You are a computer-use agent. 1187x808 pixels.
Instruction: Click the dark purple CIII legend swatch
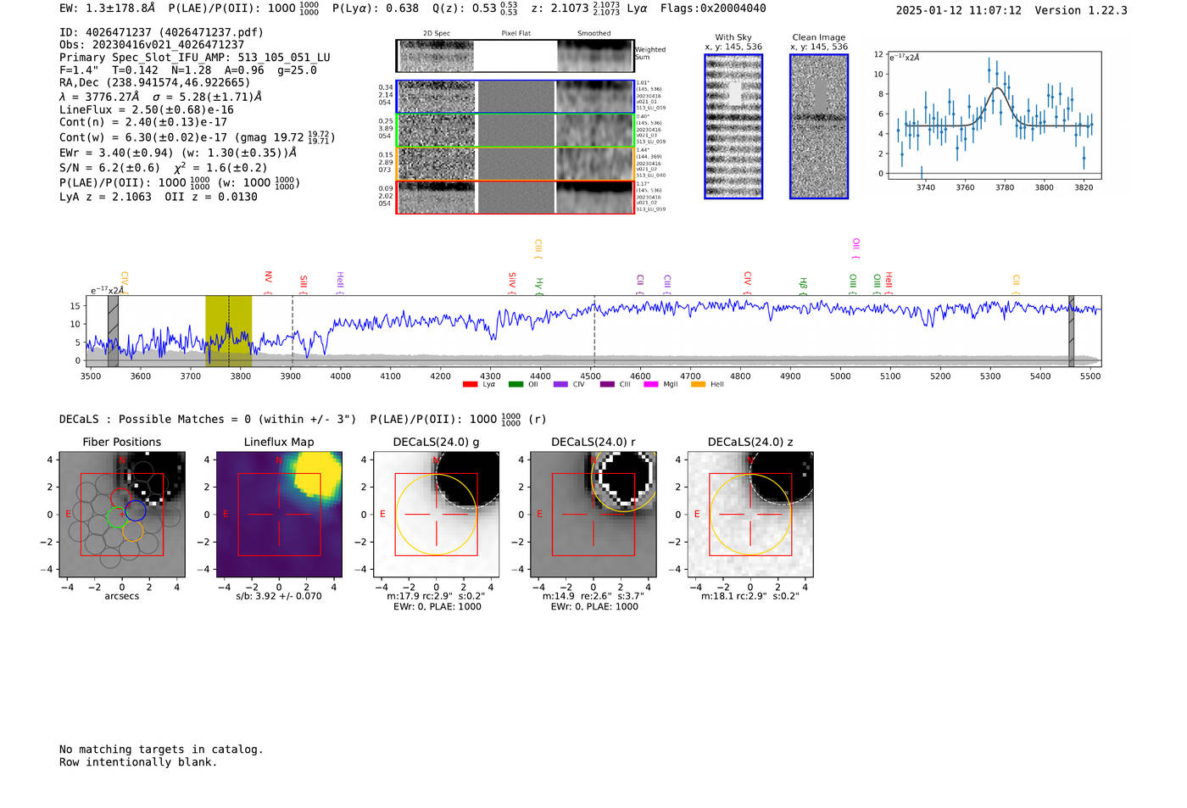point(607,385)
